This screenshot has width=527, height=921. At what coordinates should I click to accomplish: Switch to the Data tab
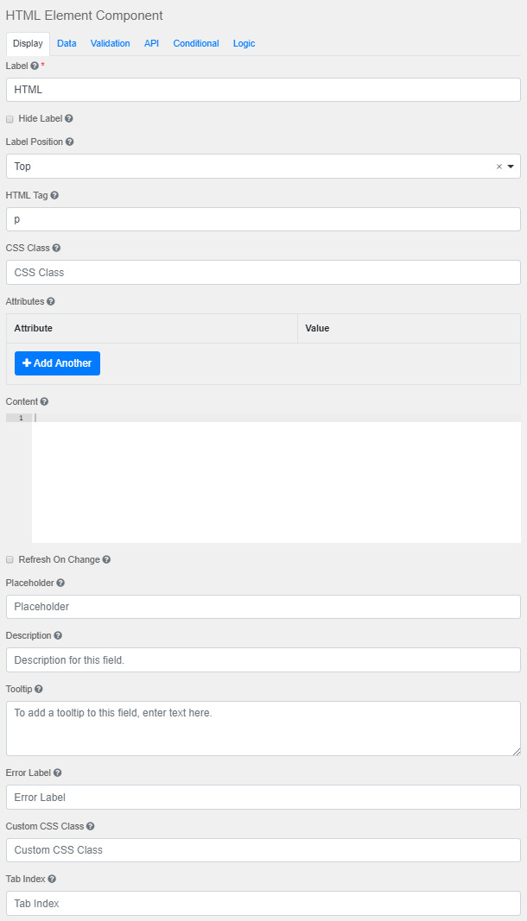[67, 43]
